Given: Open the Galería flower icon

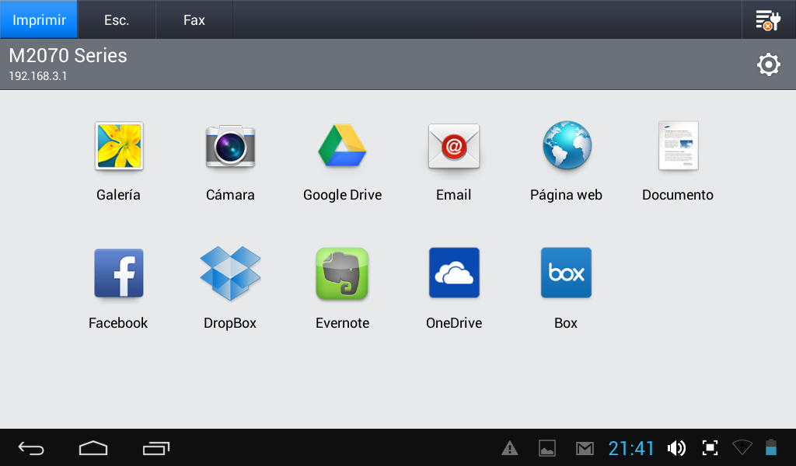Looking at the screenshot, I should pos(119,146).
